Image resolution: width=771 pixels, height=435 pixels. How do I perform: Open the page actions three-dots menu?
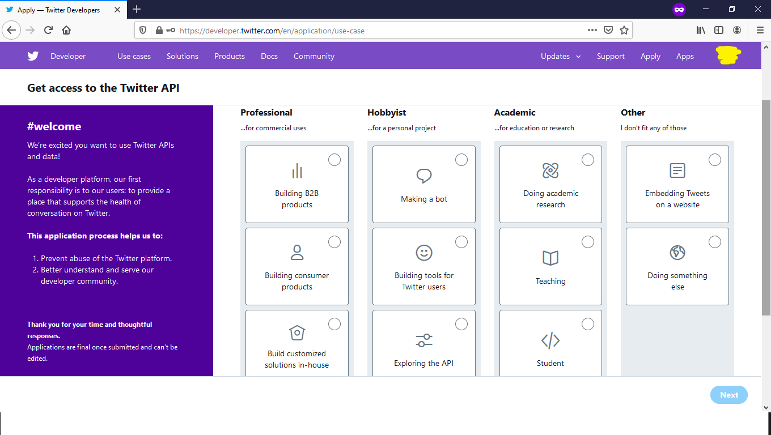(592, 31)
